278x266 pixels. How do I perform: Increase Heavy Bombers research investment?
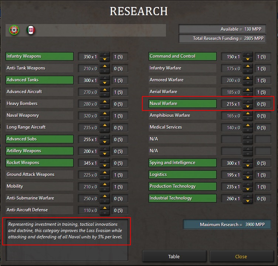point(105,102)
